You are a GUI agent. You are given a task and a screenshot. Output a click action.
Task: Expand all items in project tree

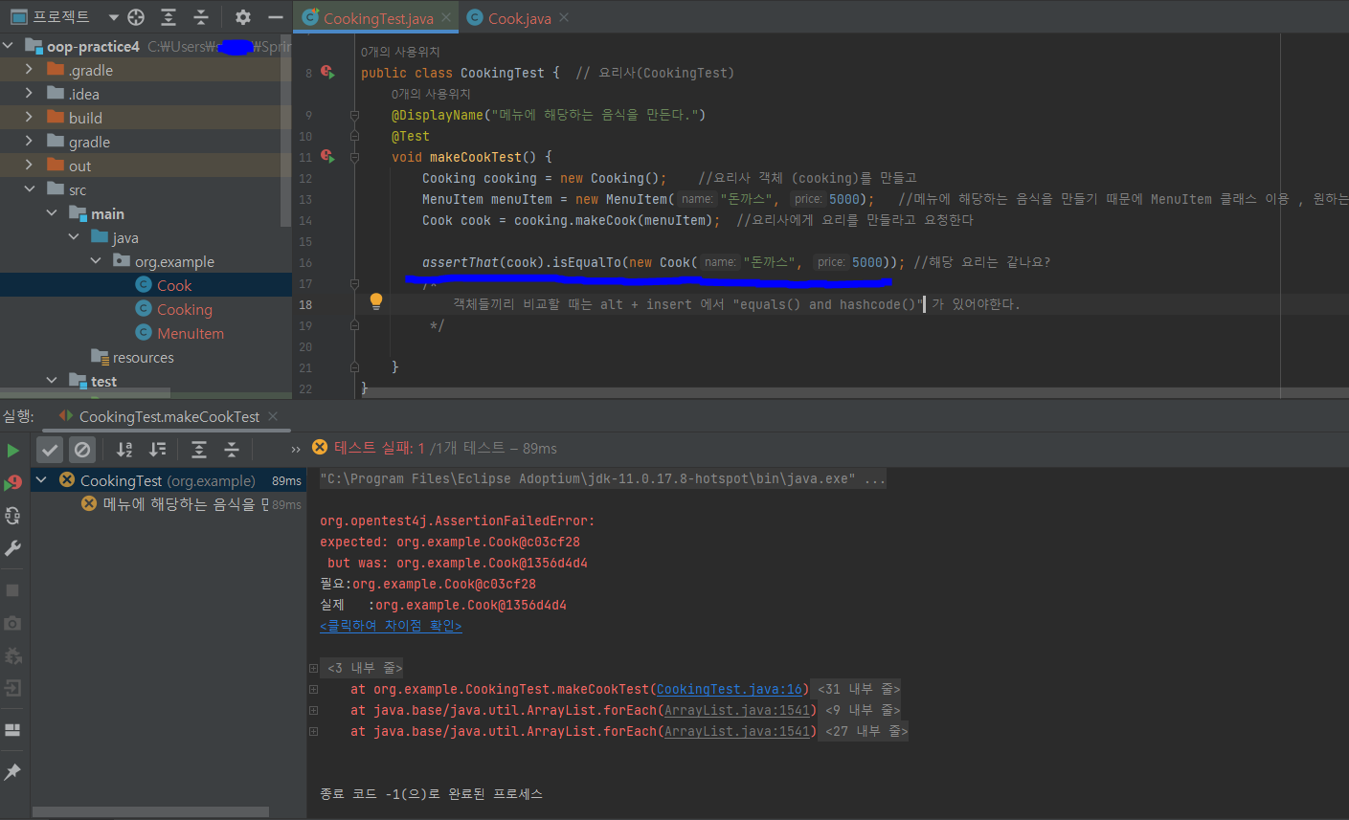169,17
